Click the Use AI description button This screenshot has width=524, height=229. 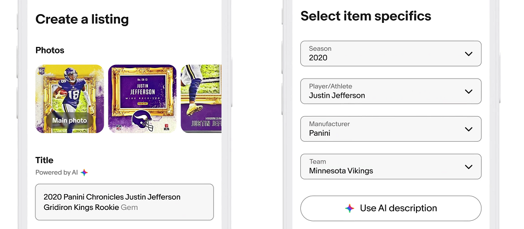point(391,208)
